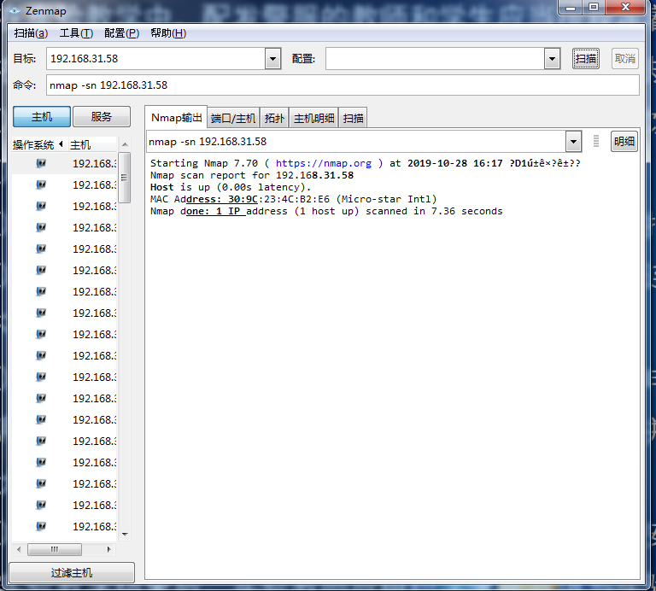Open the 帮助(H) menu

pos(168,33)
